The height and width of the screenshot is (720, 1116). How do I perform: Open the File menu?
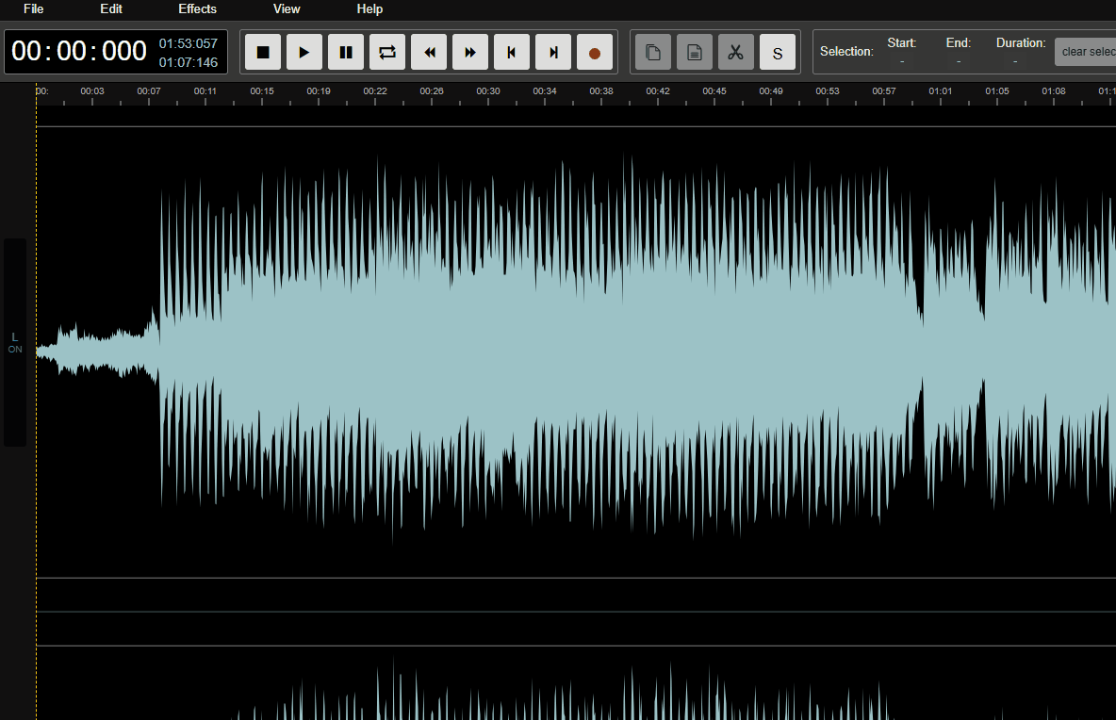coord(34,9)
